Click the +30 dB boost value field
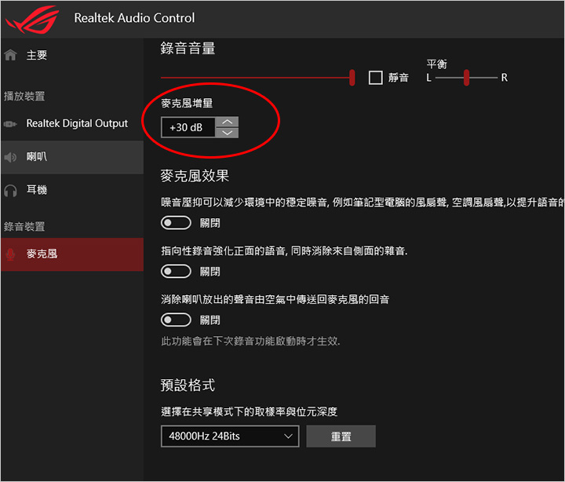 click(x=188, y=127)
